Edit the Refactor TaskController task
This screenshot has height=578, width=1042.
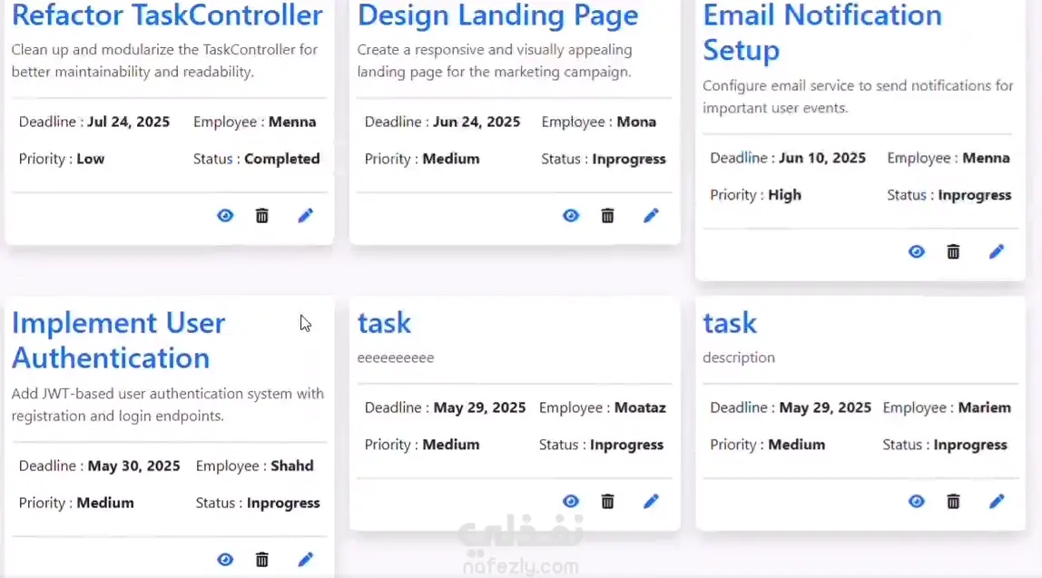306,216
